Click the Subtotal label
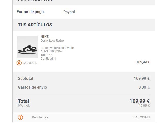 25,78
